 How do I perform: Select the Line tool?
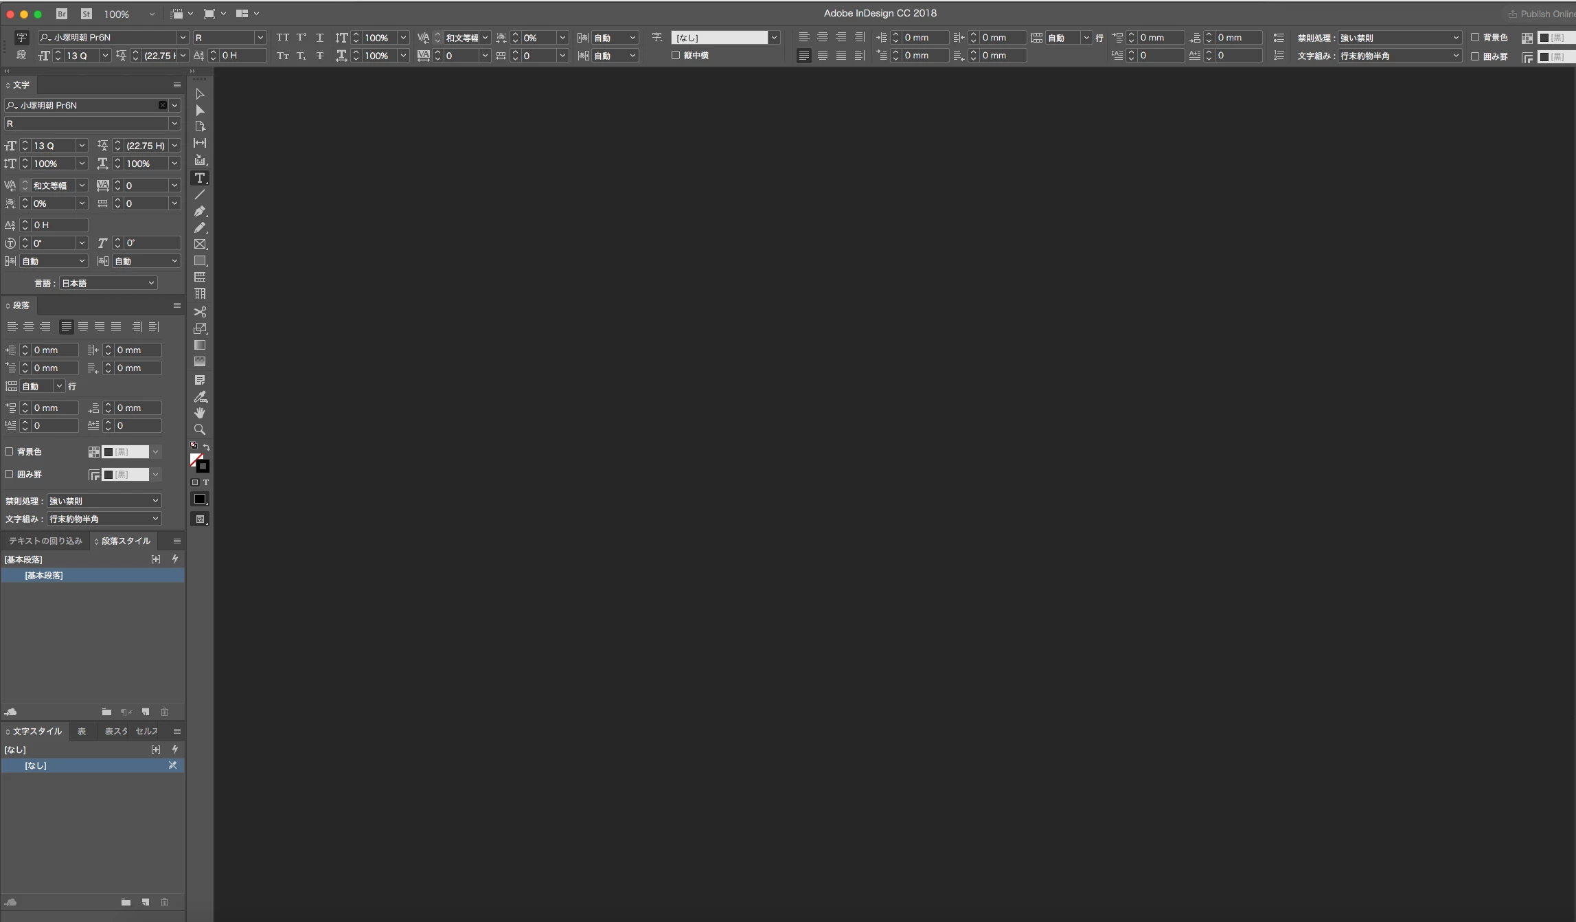(200, 194)
